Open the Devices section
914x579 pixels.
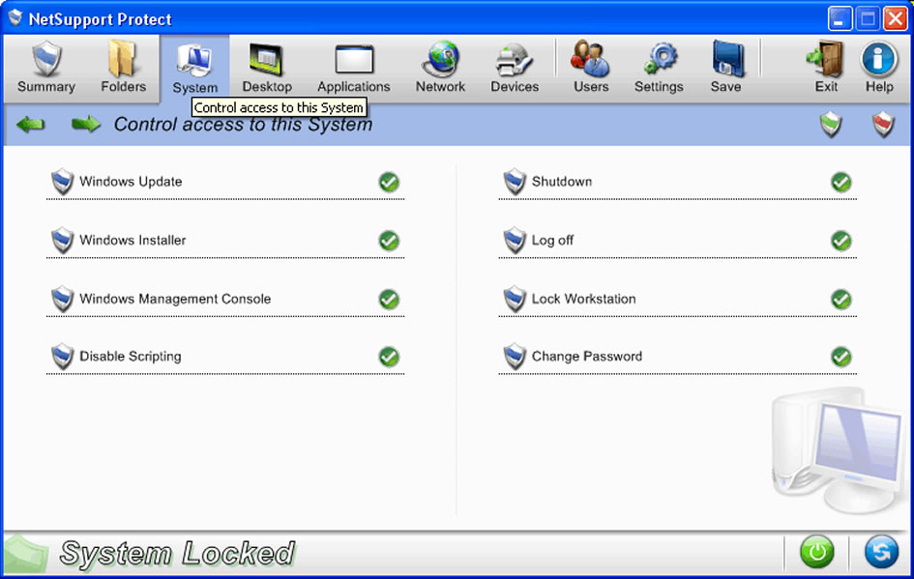coord(515,69)
